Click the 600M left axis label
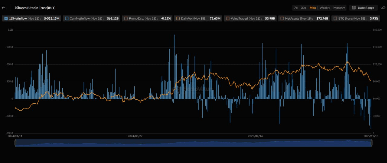This screenshot has height=163, width=387. pyautogui.click(x=10, y=64)
